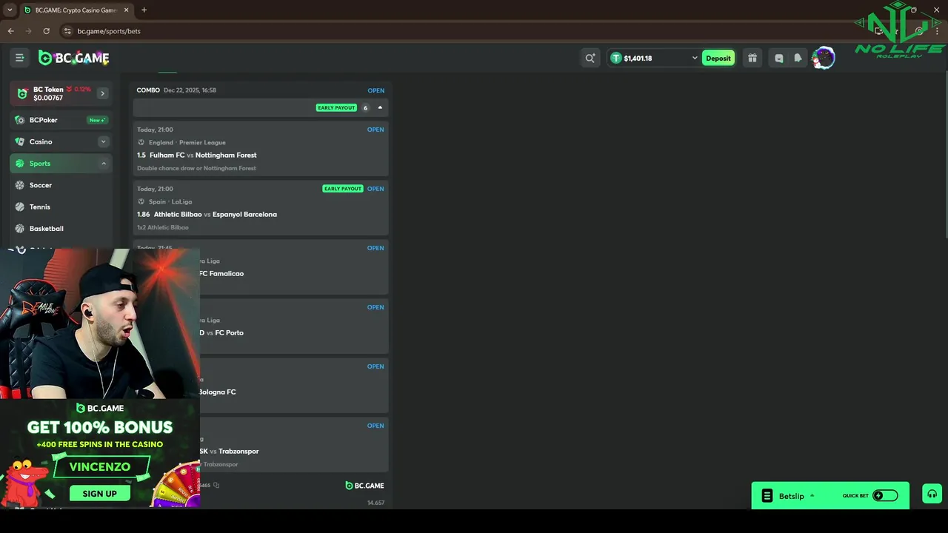Viewport: 948px width, 533px height.
Task: Open balance currency dropdown arrow
Action: pos(695,58)
